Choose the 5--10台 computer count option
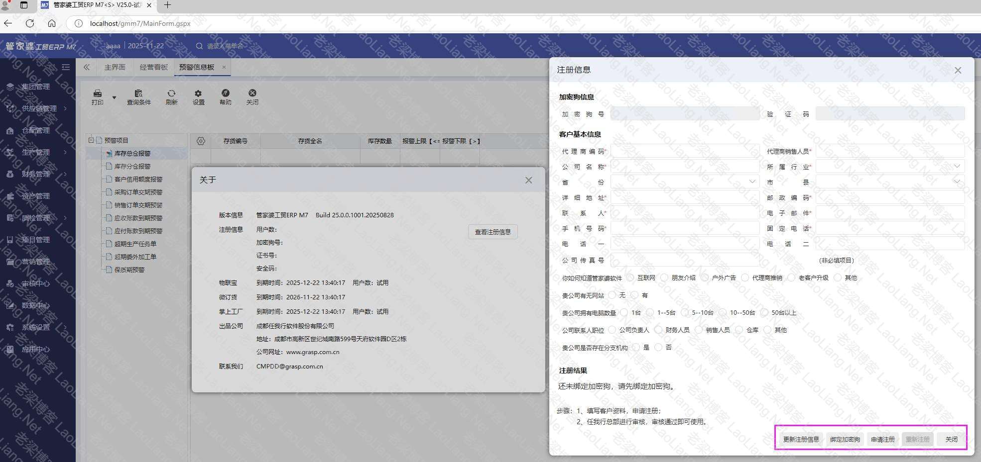Screen dimensions: 981x462 pyautogui.click(x=685, y=312)
